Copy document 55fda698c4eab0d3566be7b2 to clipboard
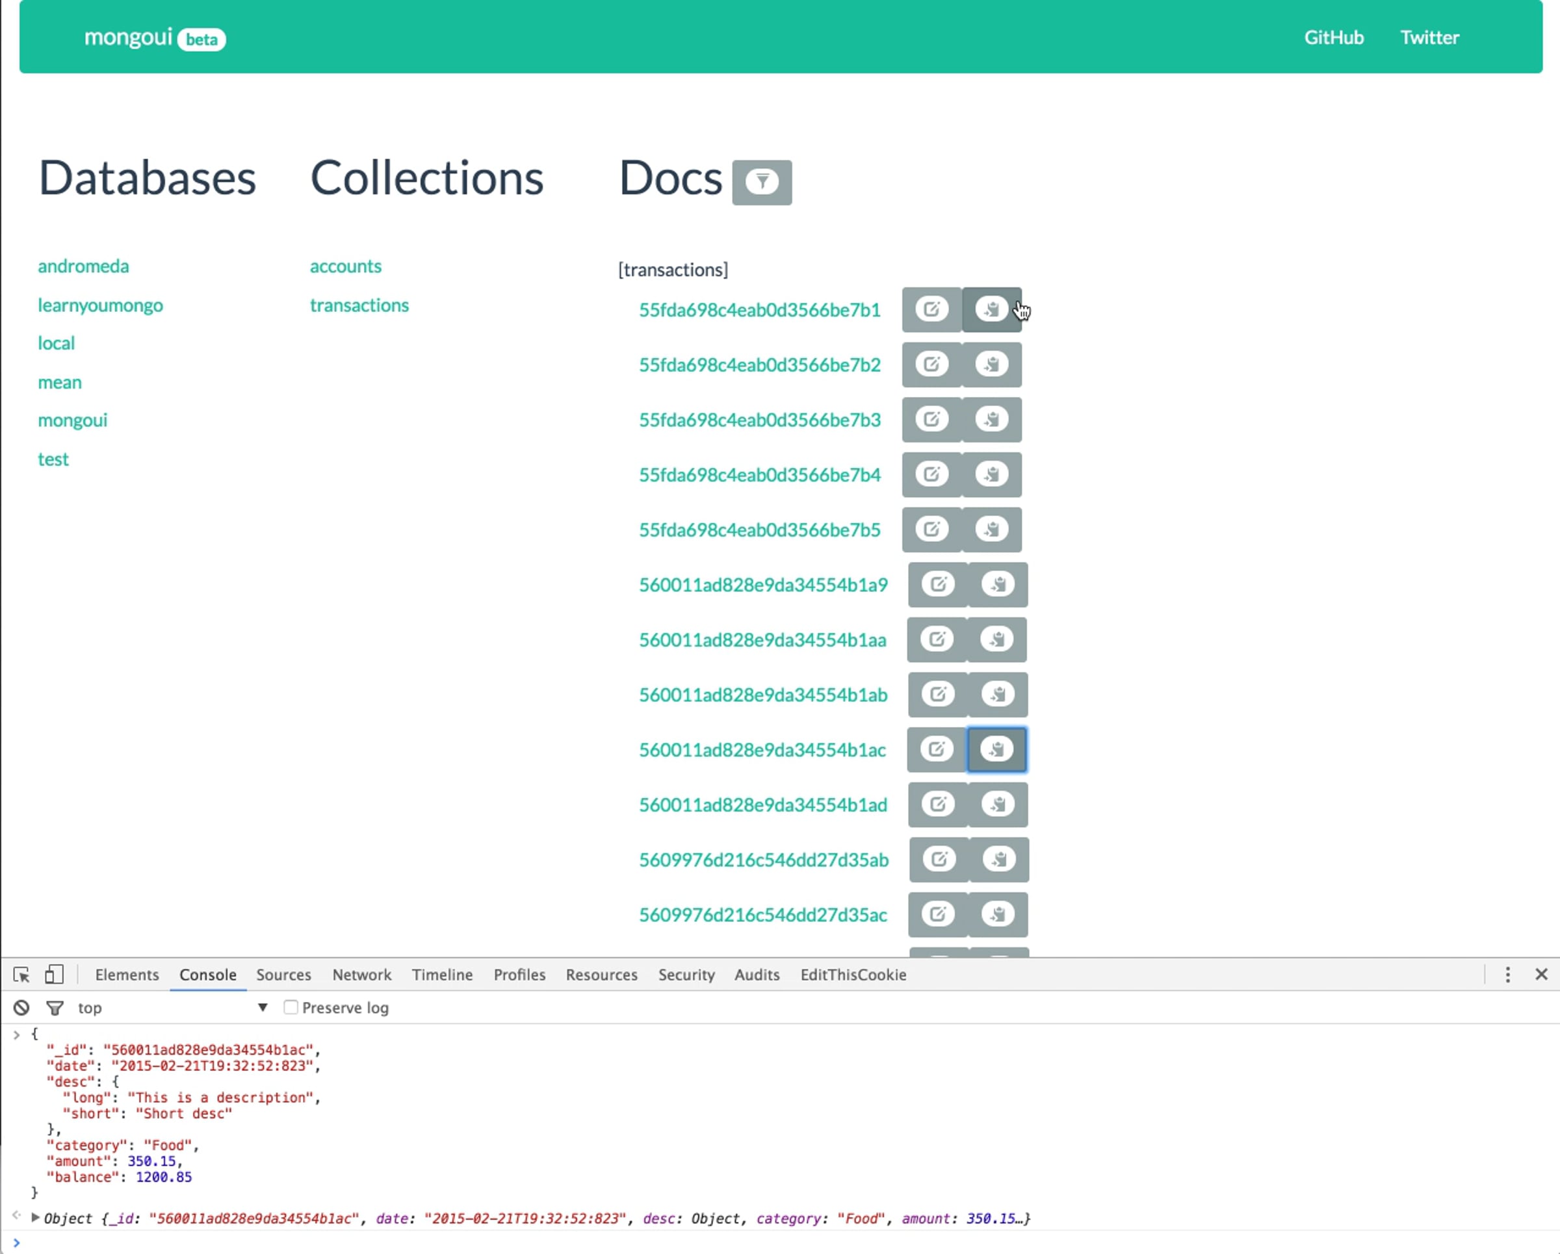Viewport: 1560px width, 1254px height. [992, 365]
